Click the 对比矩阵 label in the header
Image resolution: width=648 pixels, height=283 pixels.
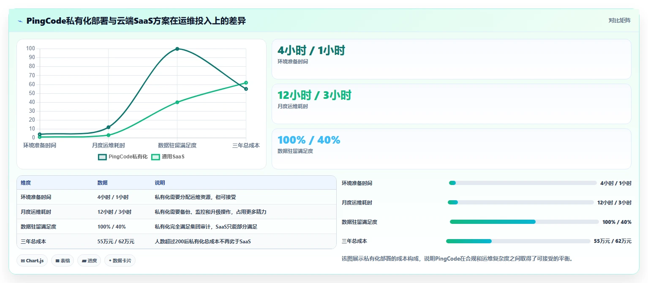(619, 20)
